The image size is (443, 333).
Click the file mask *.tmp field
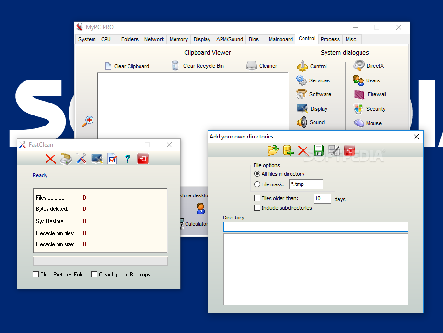click(306, 184)
